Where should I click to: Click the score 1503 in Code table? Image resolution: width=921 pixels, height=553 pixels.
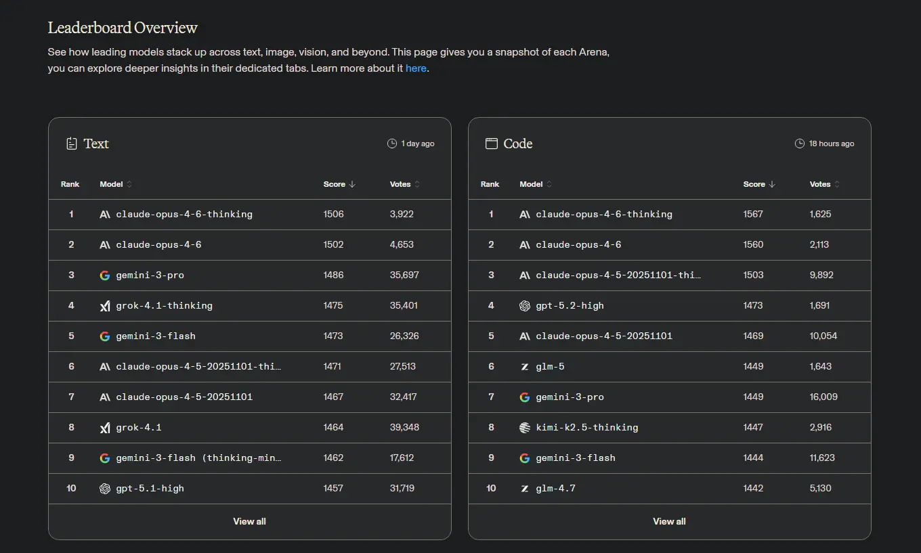tap(753, 275)
